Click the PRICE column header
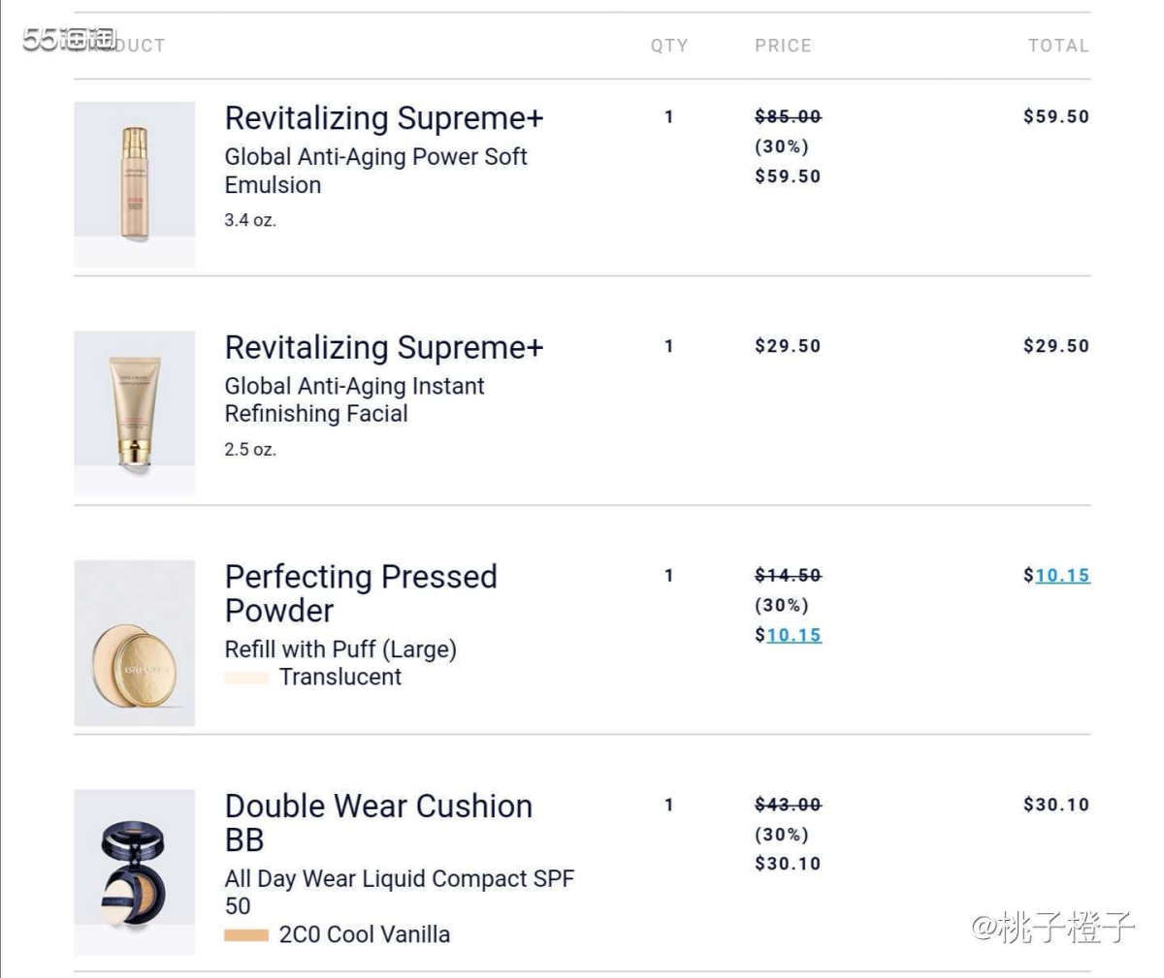Screen dimensions: 1164x978 coord(783,46)
